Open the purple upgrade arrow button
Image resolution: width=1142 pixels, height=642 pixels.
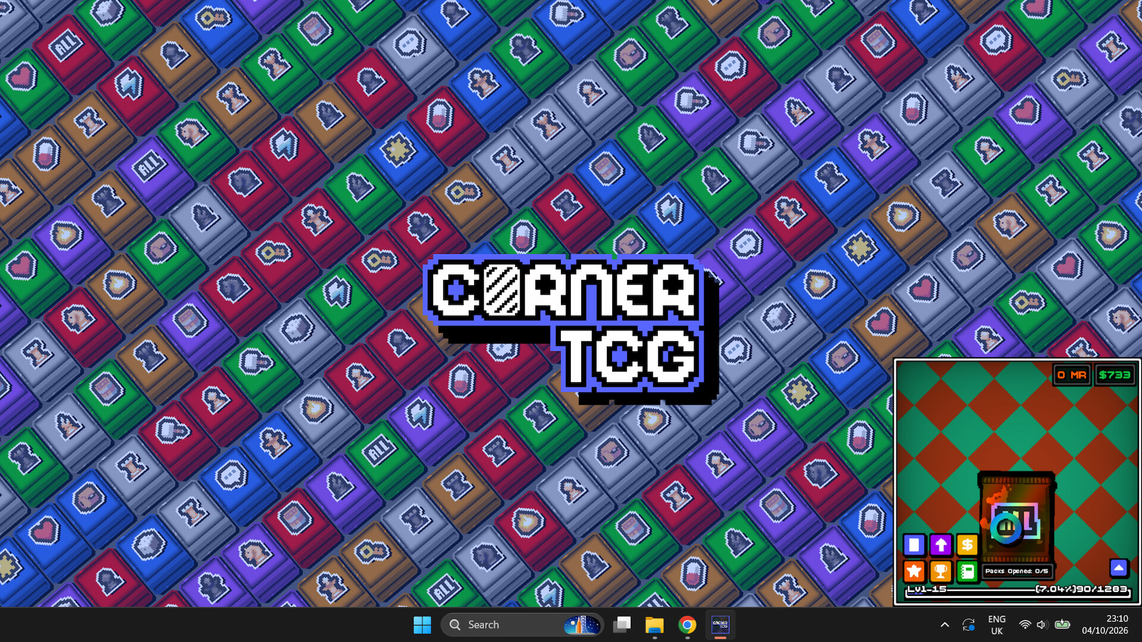click(940, 545)
